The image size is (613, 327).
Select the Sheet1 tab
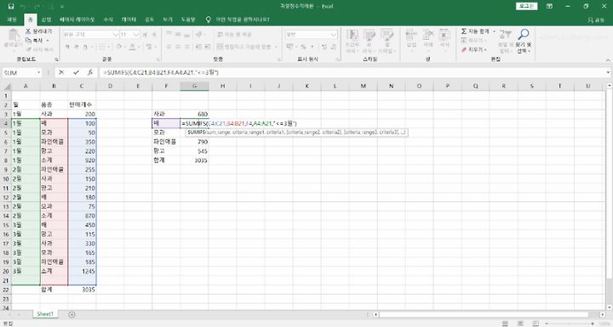[x=45, y=314]
